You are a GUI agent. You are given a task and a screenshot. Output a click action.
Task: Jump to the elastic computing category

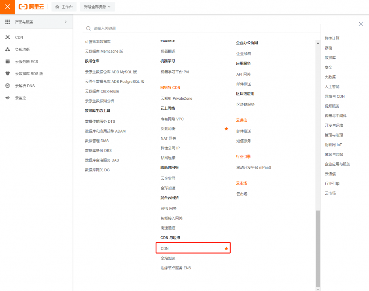(x=332, y=38)
